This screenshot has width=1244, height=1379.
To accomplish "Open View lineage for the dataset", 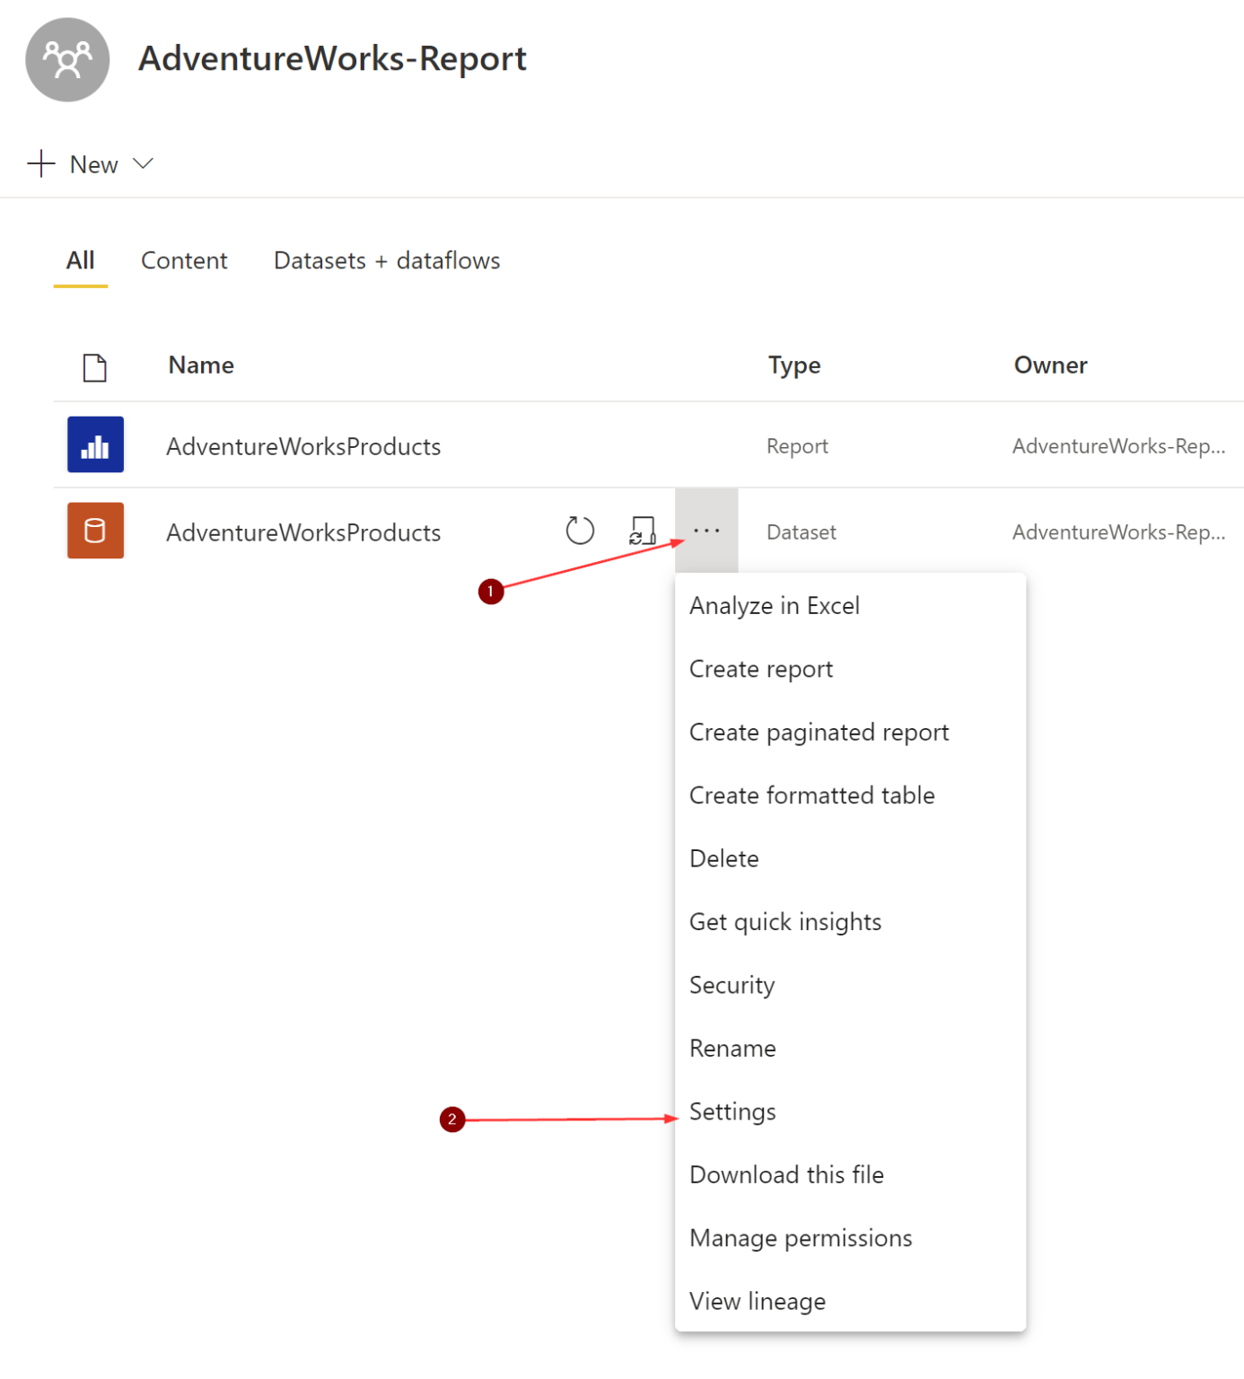I will (758, 1301).
